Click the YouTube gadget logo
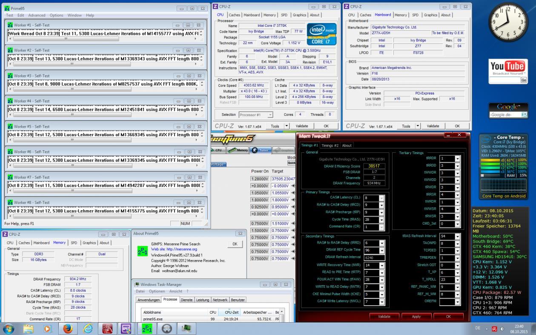Image resolution: width=536 pixels, height=335 pixels. [x=507, y=67]
